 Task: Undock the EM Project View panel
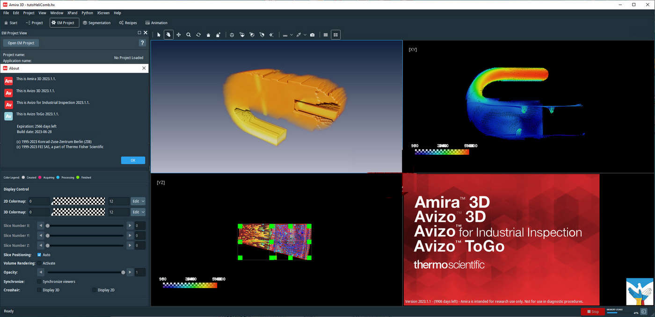pos(139,33)
